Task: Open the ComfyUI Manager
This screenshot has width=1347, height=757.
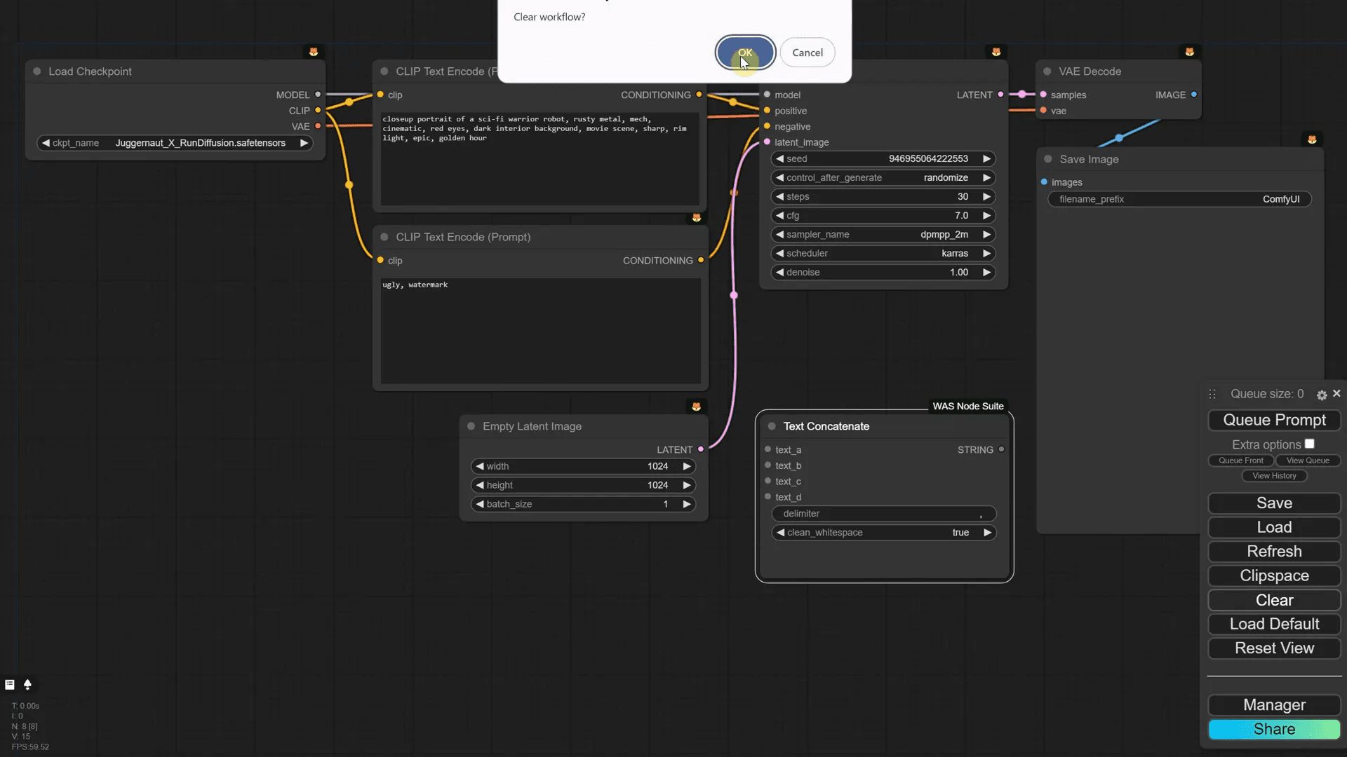Action: (1273, 705)
